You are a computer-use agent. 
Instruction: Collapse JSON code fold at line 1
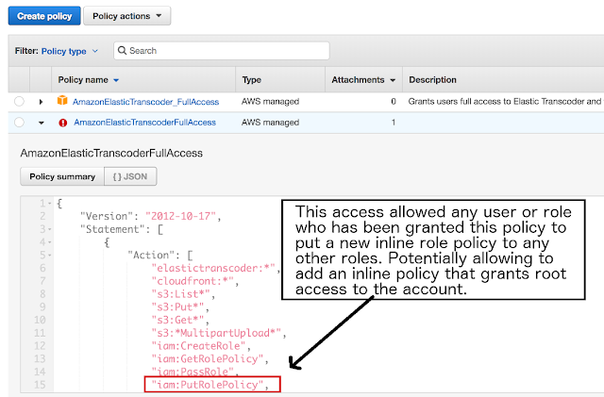50,204
